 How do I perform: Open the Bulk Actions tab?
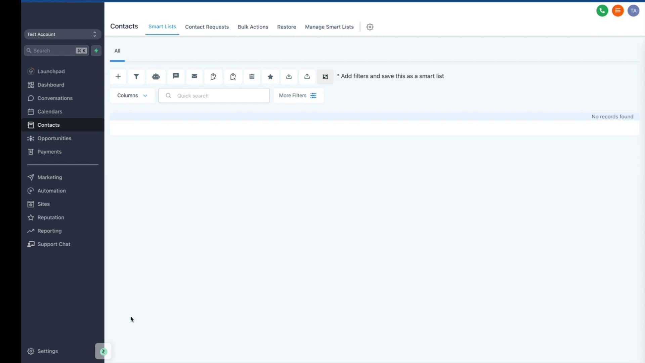[253, 27]
